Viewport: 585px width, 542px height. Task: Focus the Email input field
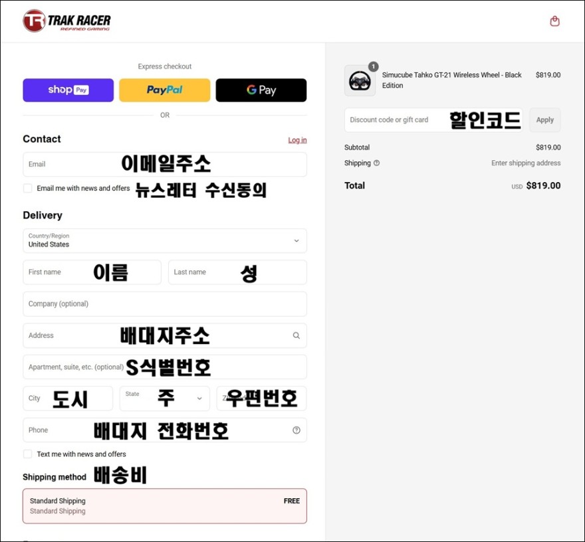coord(165,164)
